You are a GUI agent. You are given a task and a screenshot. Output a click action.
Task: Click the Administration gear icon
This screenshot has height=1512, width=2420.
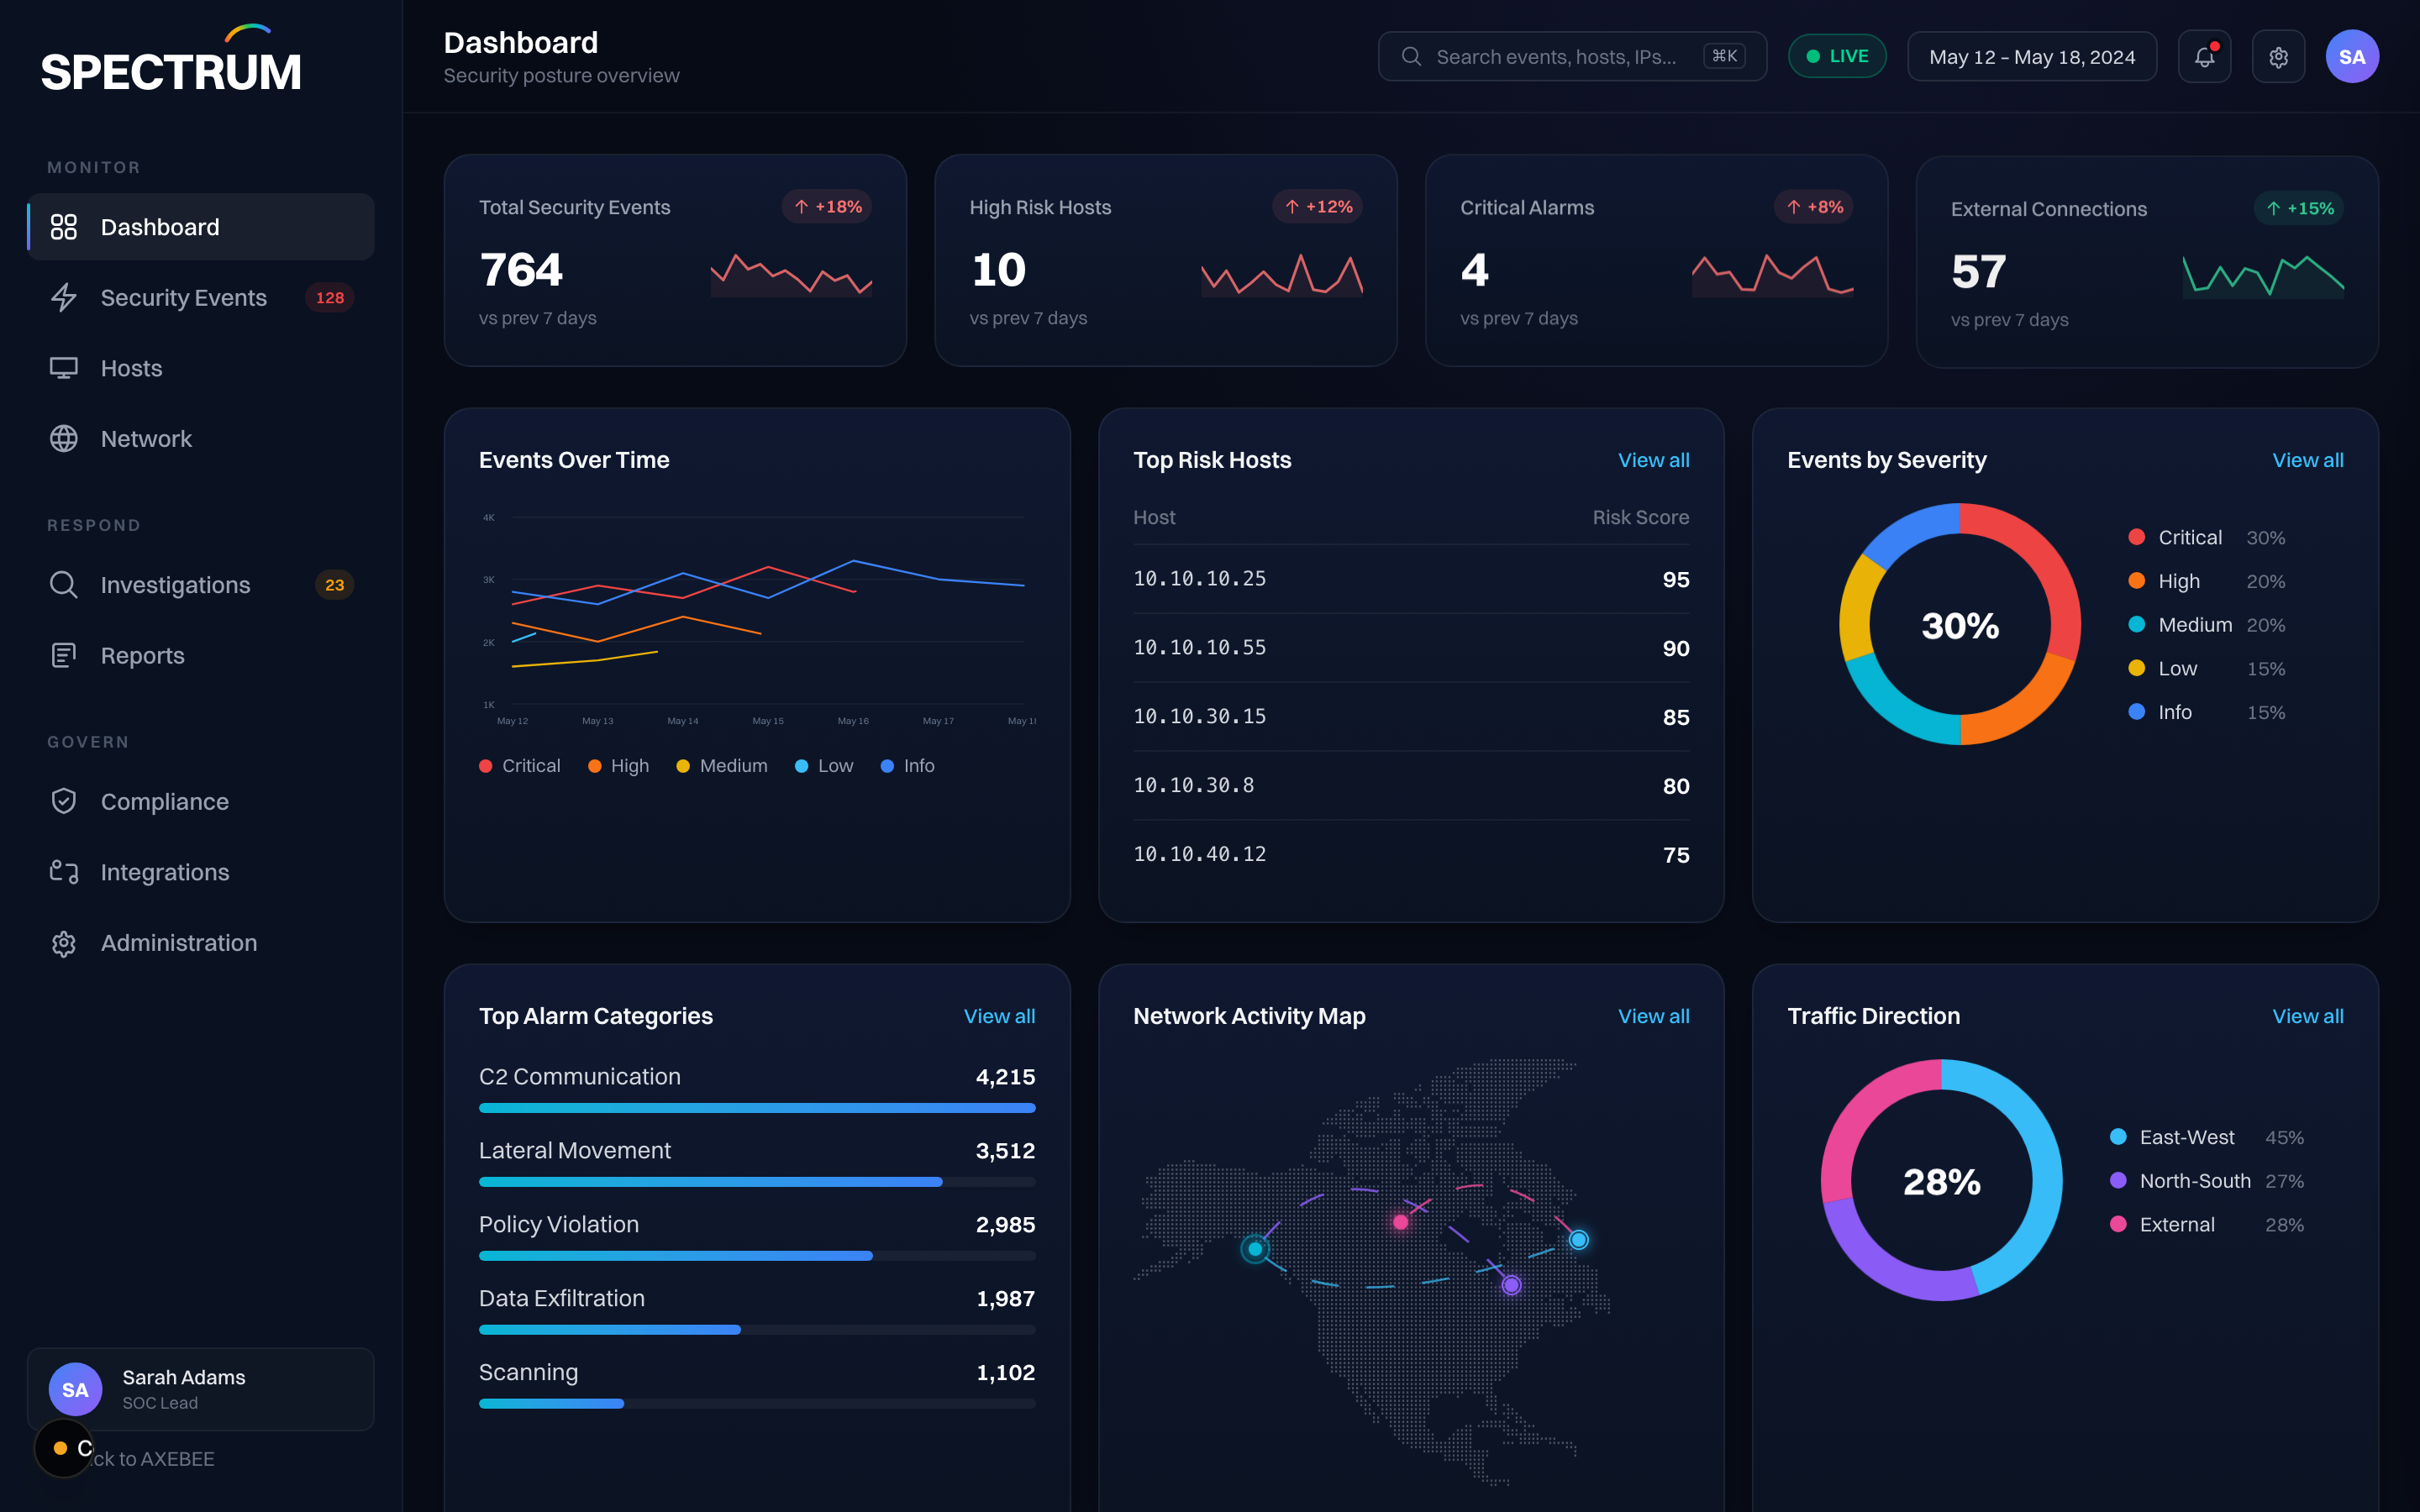(63, 943)
